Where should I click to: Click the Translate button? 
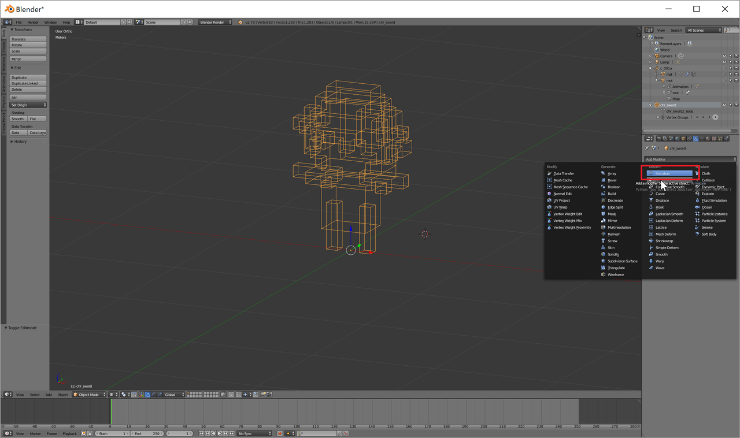(28, 39)
